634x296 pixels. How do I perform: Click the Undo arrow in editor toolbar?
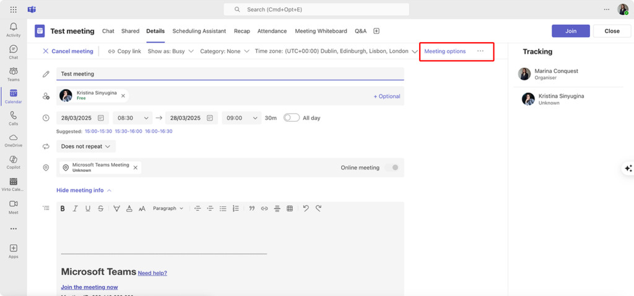306,209
